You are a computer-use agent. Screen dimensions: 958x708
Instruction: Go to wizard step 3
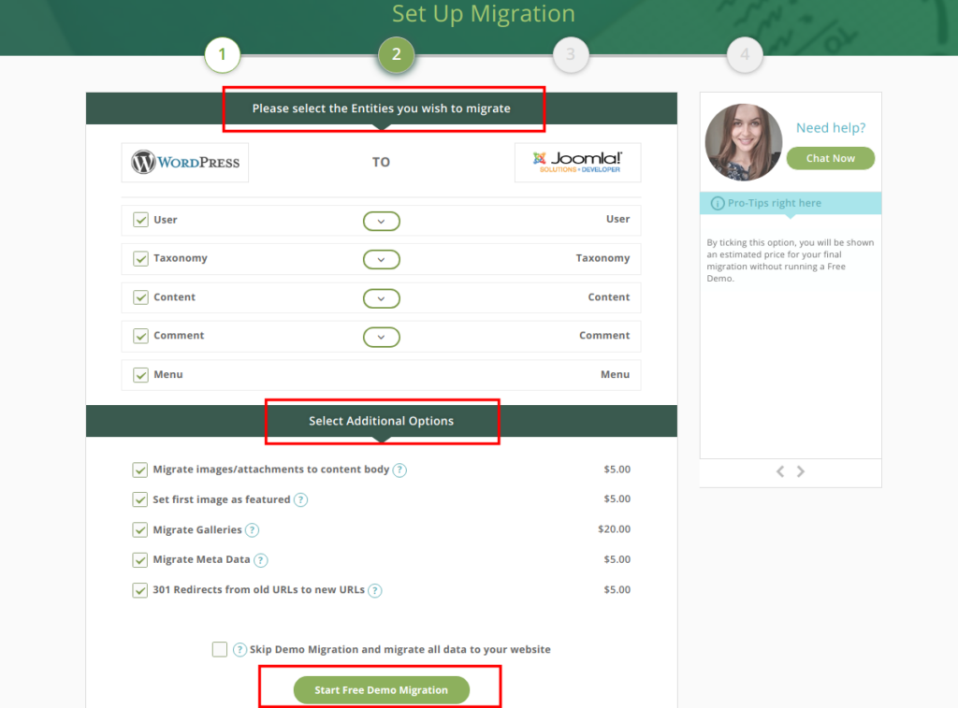pyautogui.click(x=571, y=54)
